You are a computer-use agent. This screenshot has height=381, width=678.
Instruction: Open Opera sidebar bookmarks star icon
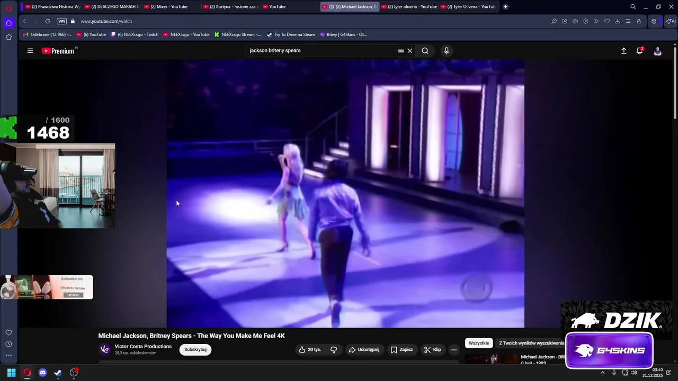coord(8,37)
